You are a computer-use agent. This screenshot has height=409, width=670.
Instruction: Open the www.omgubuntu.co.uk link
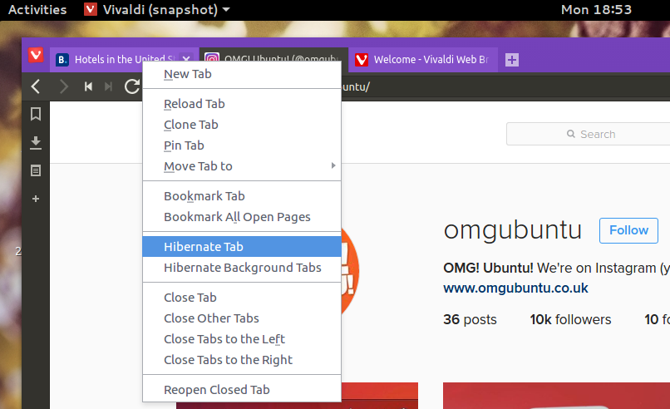pyautogui.click(x=515, y=288)
